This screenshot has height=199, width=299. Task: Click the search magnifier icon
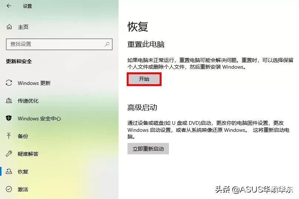pos(107,44)
